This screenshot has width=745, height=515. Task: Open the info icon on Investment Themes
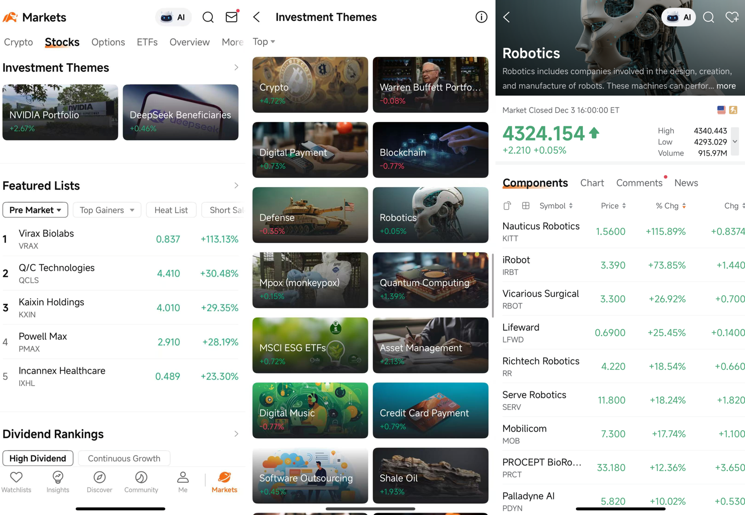(x=481, y=17)
